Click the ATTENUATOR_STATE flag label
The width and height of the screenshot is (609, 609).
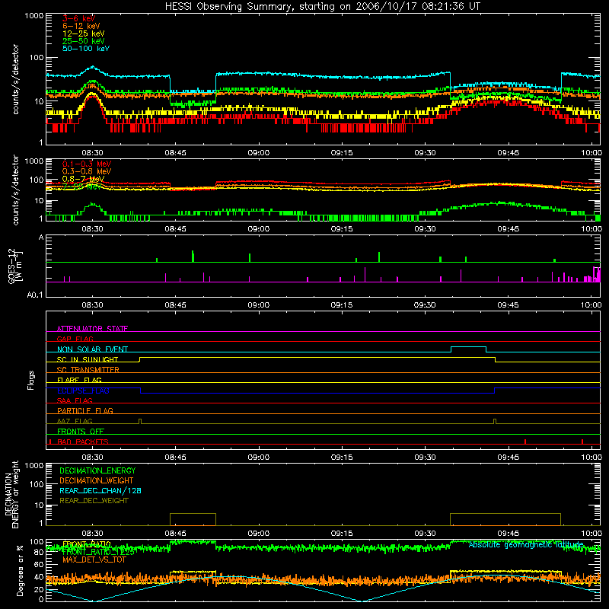(x=92, y=329)
